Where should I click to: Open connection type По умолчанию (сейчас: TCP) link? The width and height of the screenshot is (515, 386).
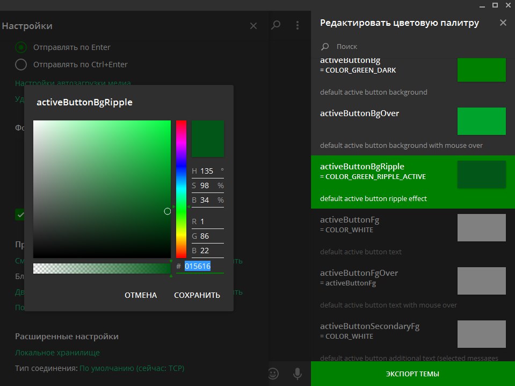pyautogui.click(x=132, y=368)
